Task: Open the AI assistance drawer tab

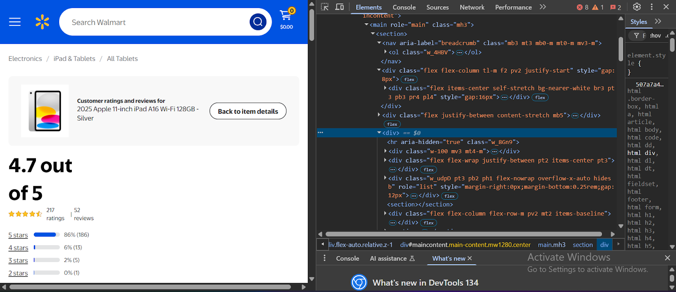Action: point(392,259)
